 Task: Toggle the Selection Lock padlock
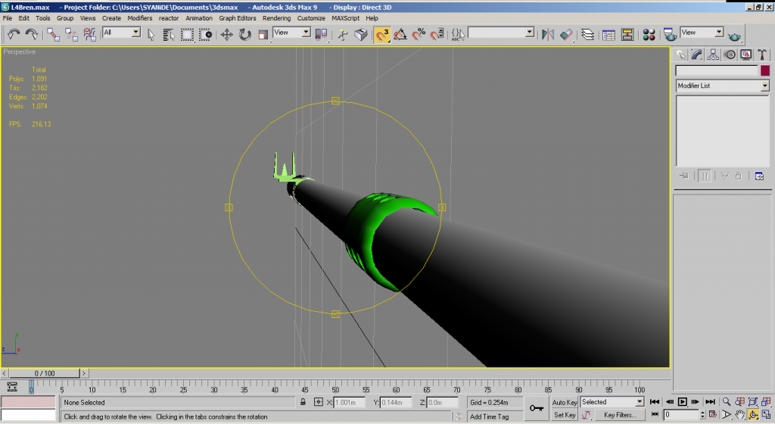coord(303,402)
